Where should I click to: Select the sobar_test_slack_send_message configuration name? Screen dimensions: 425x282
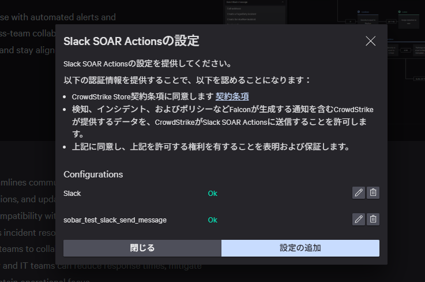[x=115, y=220]
